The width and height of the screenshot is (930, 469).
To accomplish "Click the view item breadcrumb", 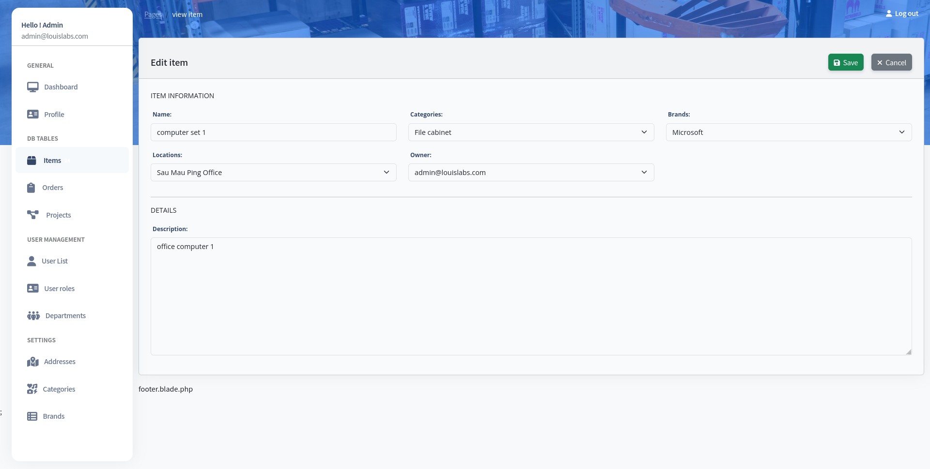I will point(187,15).
